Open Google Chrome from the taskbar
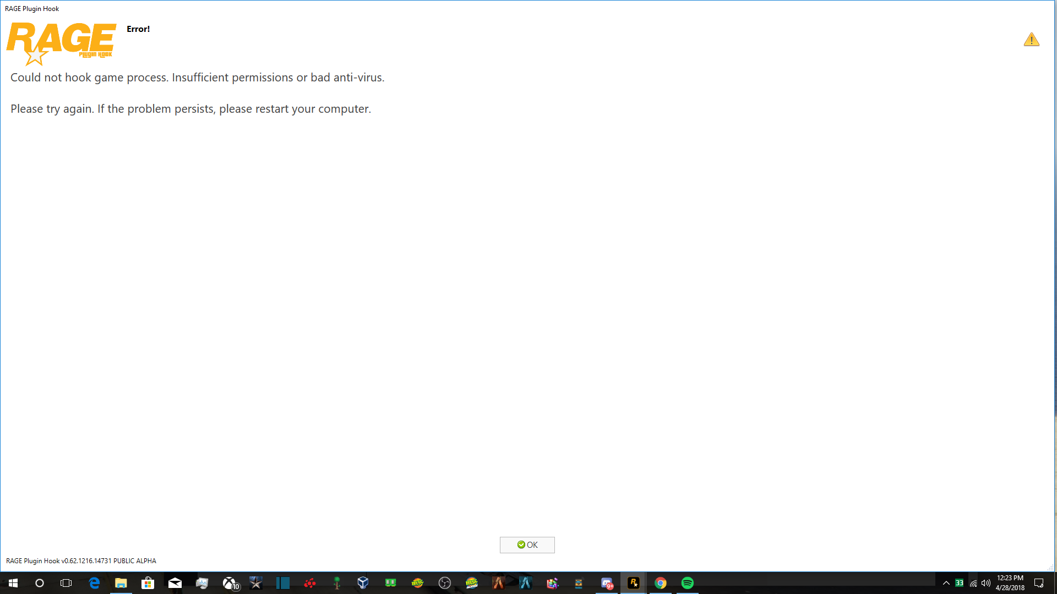The image size is (1057, 594). point(660,583)
